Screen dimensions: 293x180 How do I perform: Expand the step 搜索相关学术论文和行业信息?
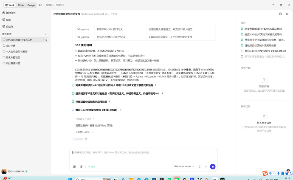click(117, 93)
